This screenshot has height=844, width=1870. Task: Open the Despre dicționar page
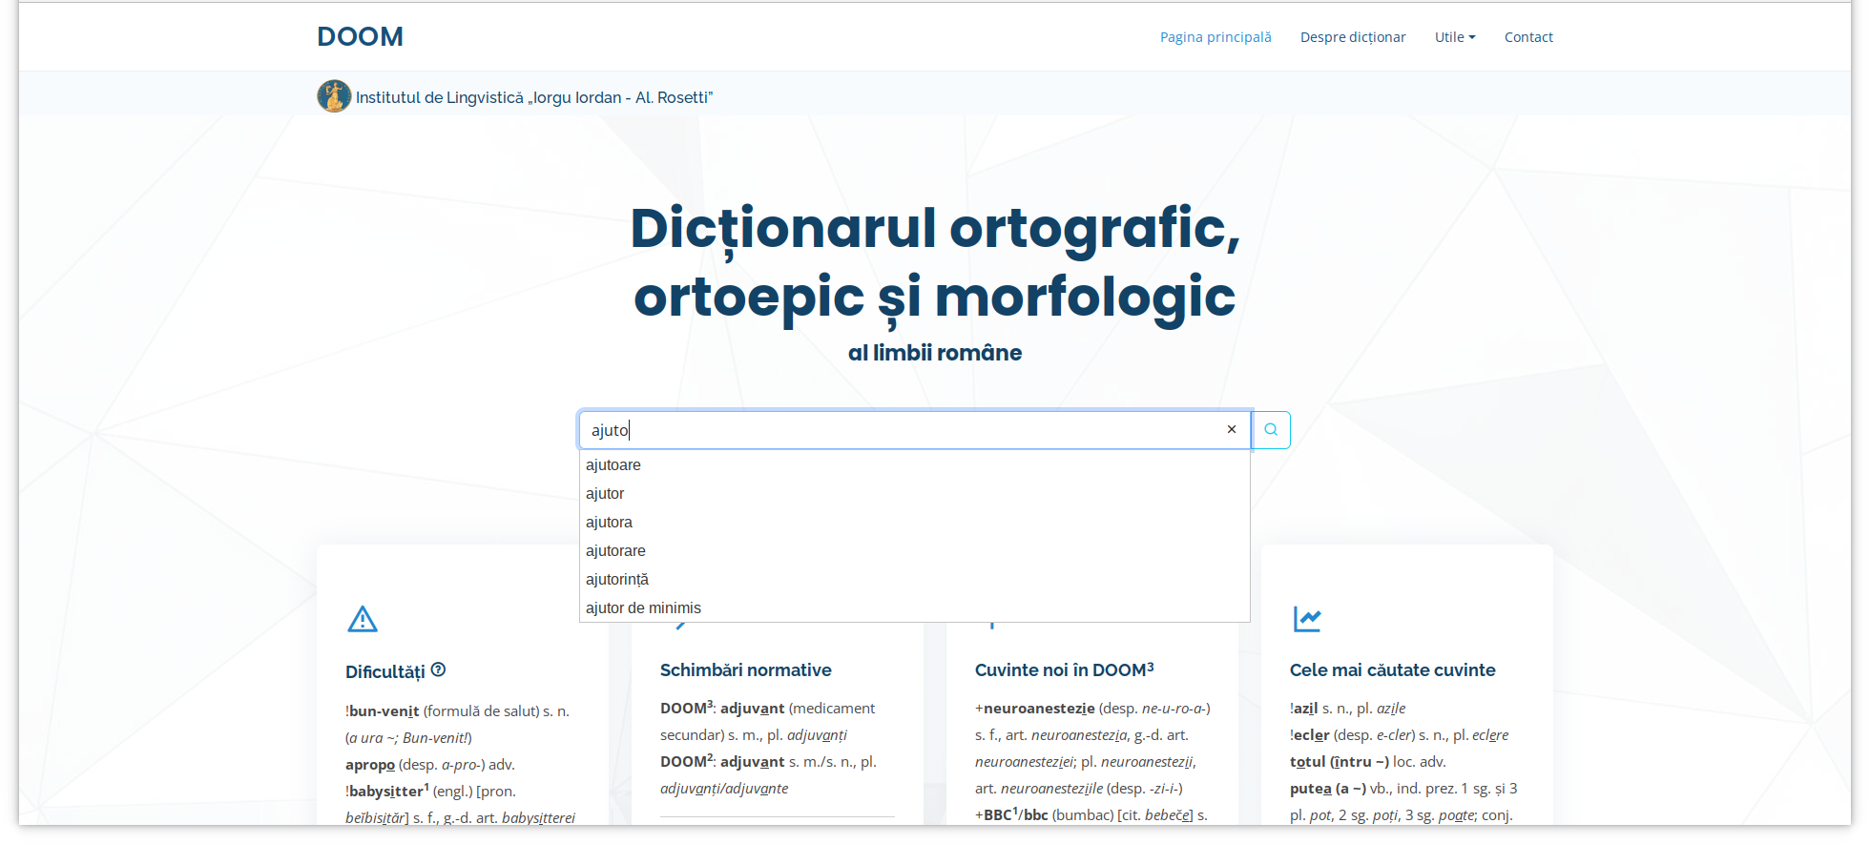click(1352, 37)
